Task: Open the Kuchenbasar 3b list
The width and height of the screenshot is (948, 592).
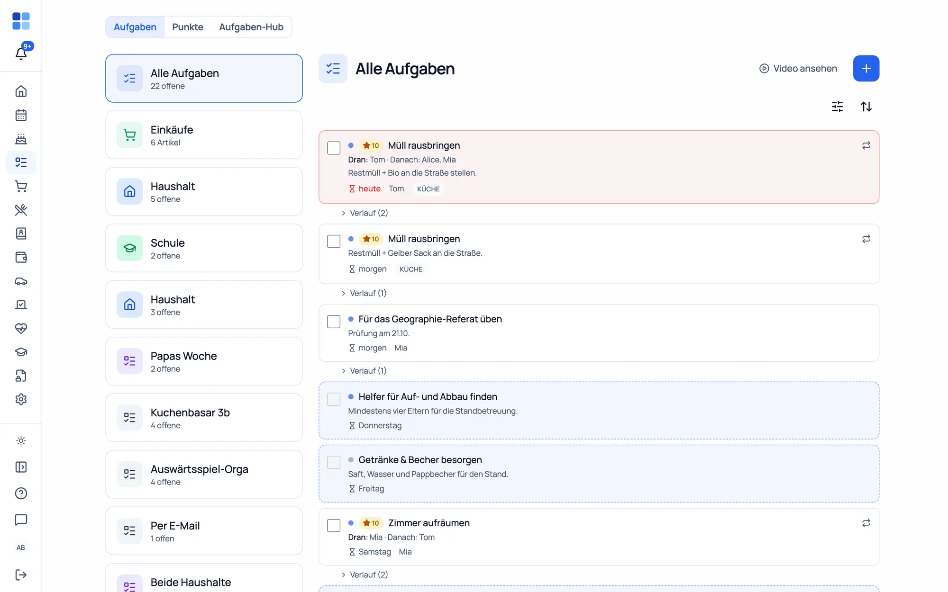Action: pyautogui.click(x=204, y=418)
